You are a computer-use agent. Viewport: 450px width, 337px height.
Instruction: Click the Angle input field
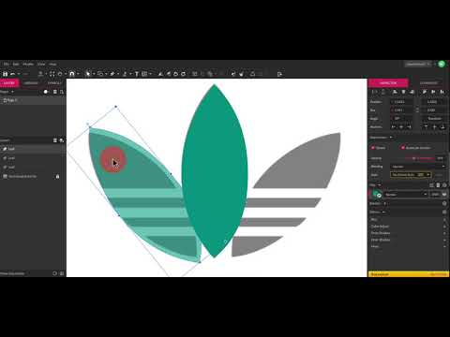[402, 119]
